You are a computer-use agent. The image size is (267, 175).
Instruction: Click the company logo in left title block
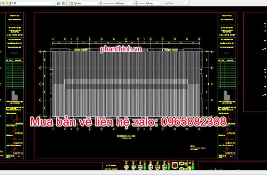click(14, 95)
